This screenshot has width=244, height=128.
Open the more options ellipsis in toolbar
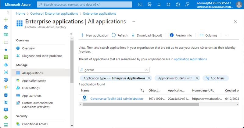point(227,35)
